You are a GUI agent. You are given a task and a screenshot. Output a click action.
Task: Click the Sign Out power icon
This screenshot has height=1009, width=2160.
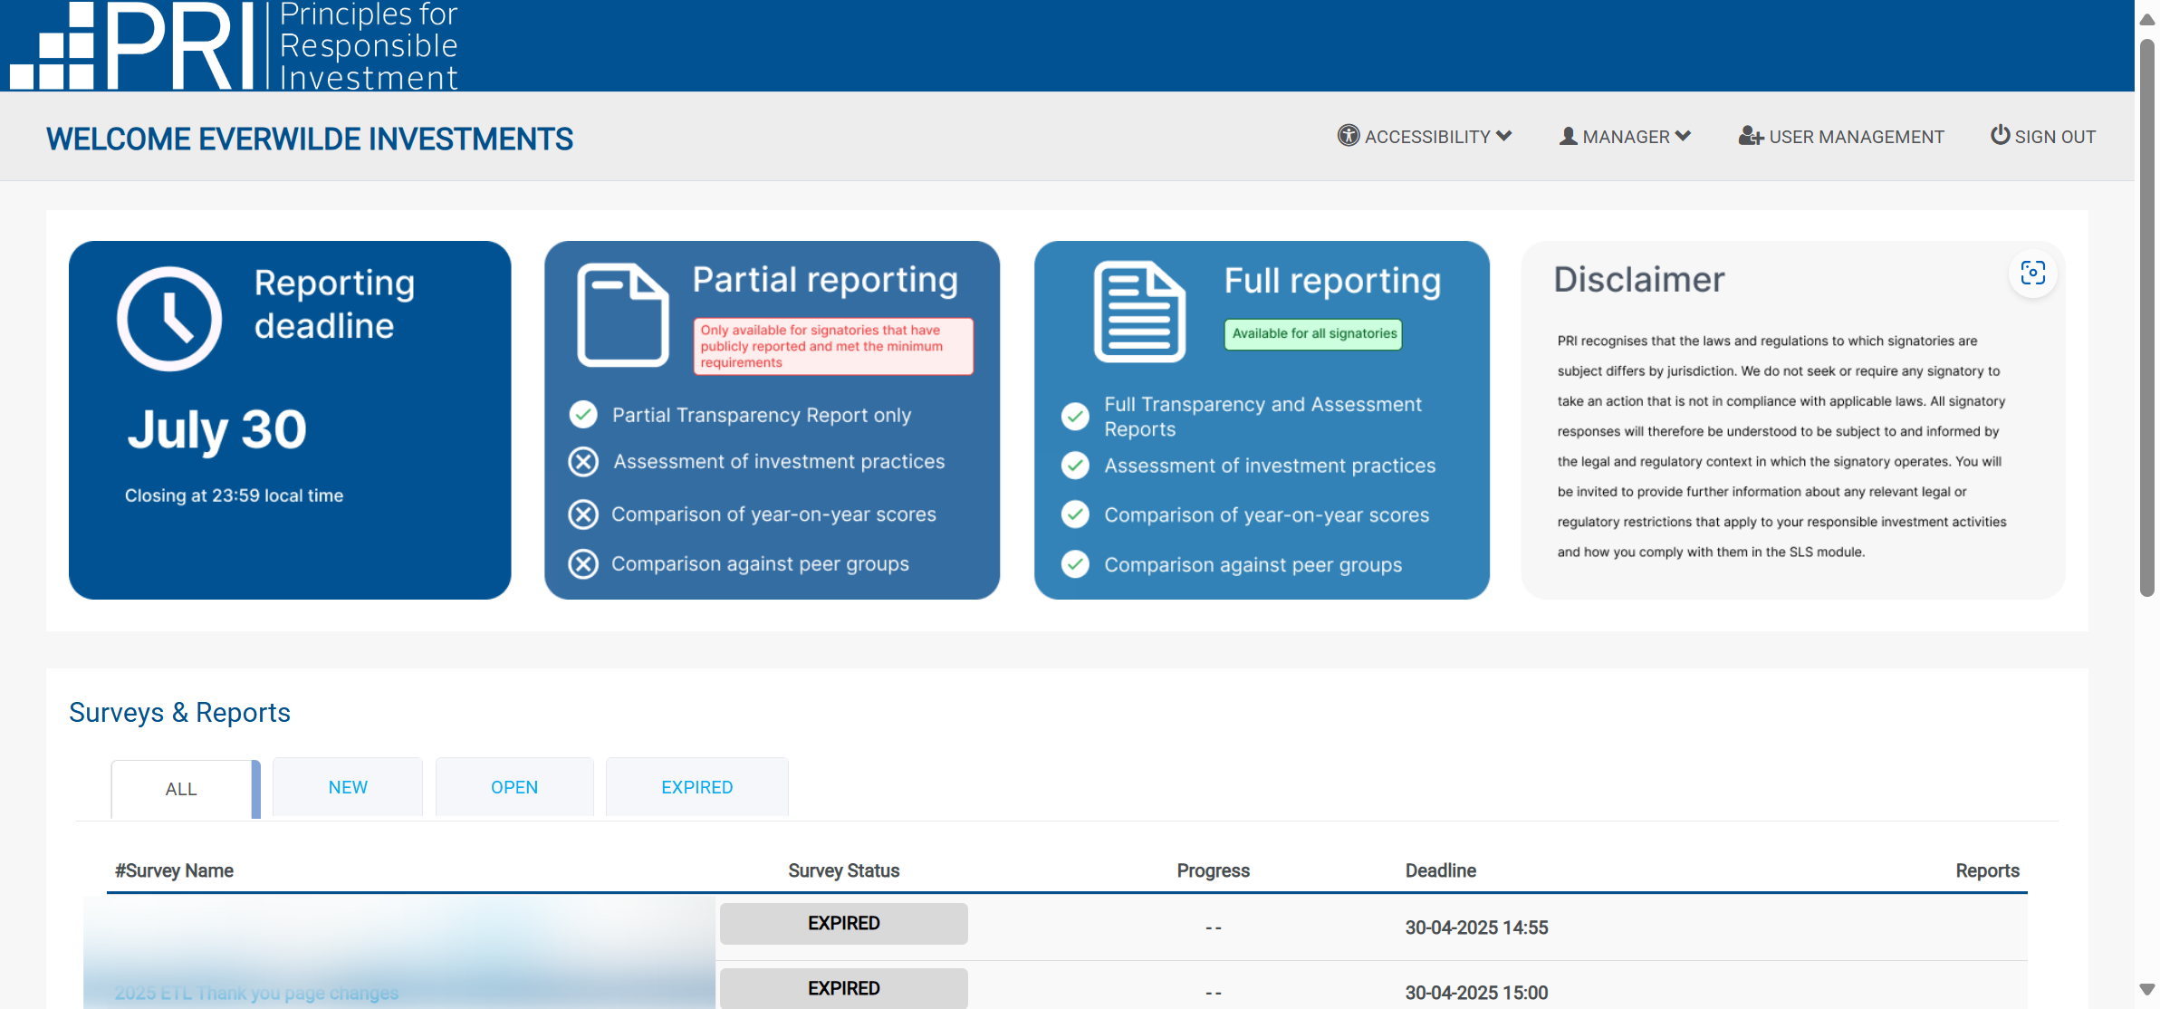[x=2000, y=135]
